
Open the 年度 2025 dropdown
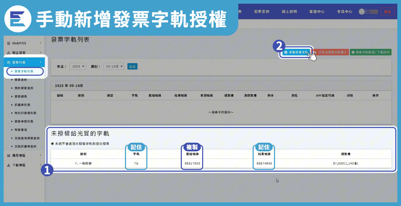(77, 66)
